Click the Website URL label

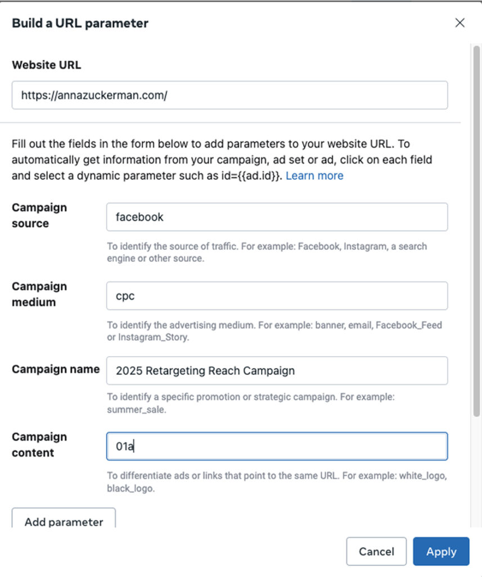46,65
